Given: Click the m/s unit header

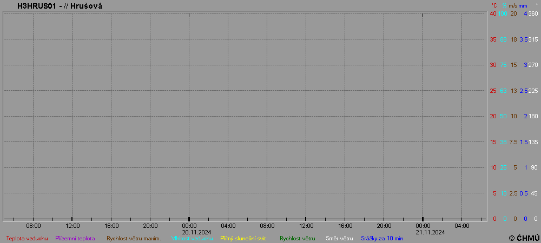Looking at the screenshot, I should coord(513,5).
